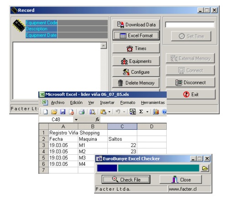Screen dimensions: 232x203
Task: Open the Insertar menu in Excel
Action: coord(107,103)
